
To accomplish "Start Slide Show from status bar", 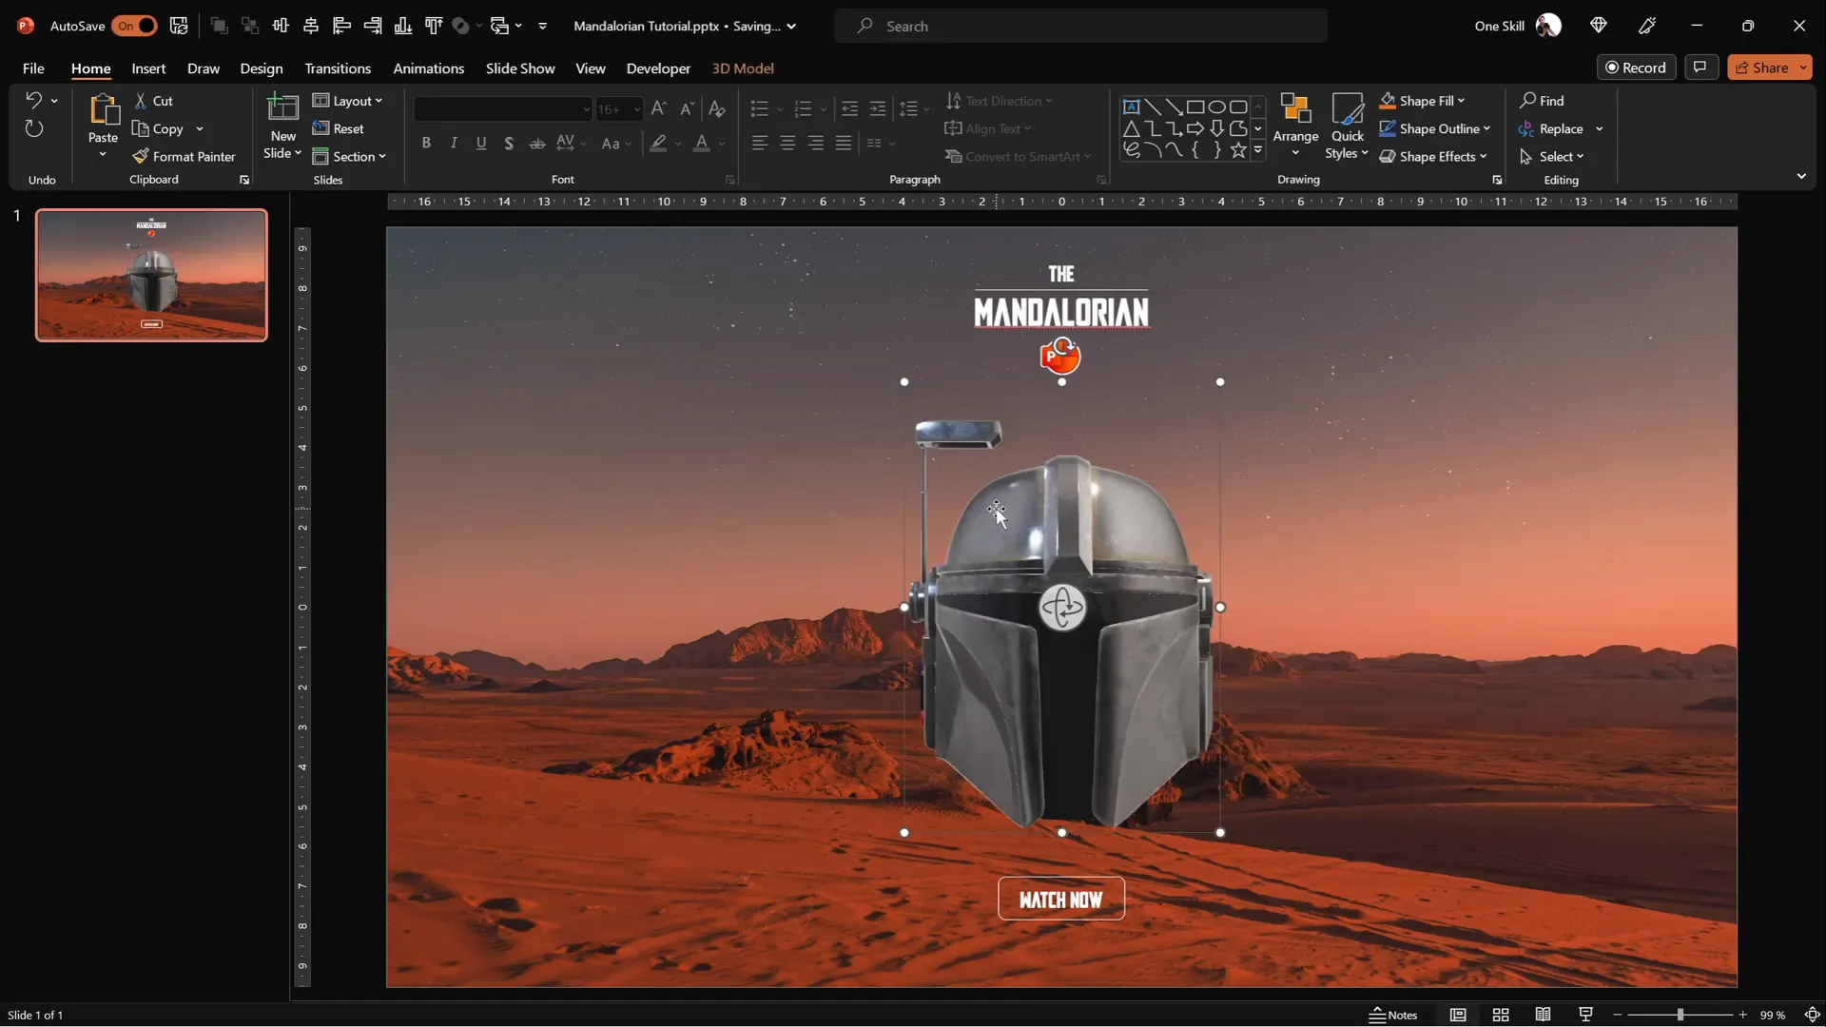I will (x=1585, y=1015).
